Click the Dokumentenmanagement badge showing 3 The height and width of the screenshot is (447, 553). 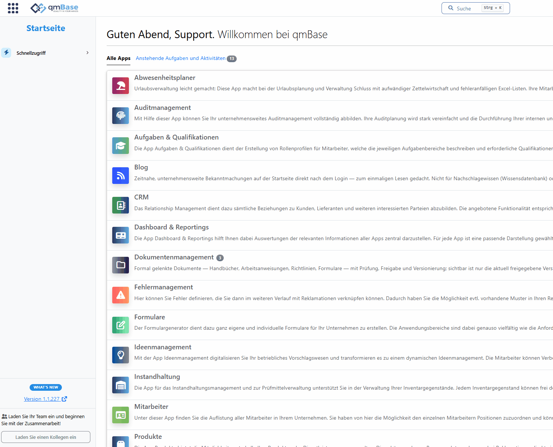tap(220, 258)
